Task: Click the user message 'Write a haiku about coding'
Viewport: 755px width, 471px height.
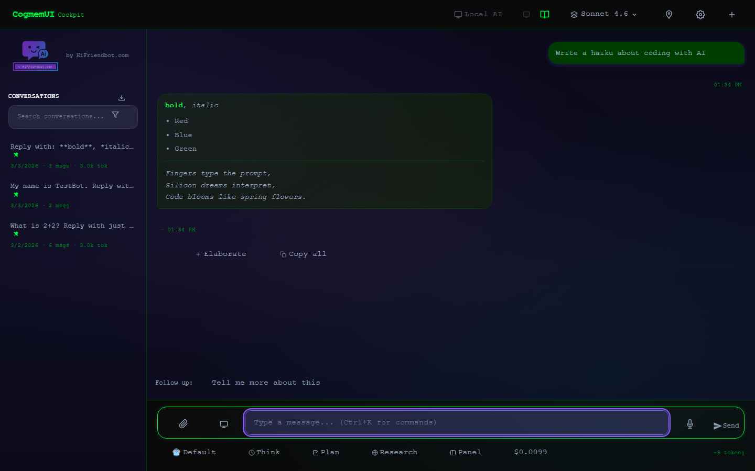Action: [x=646, y=53]
